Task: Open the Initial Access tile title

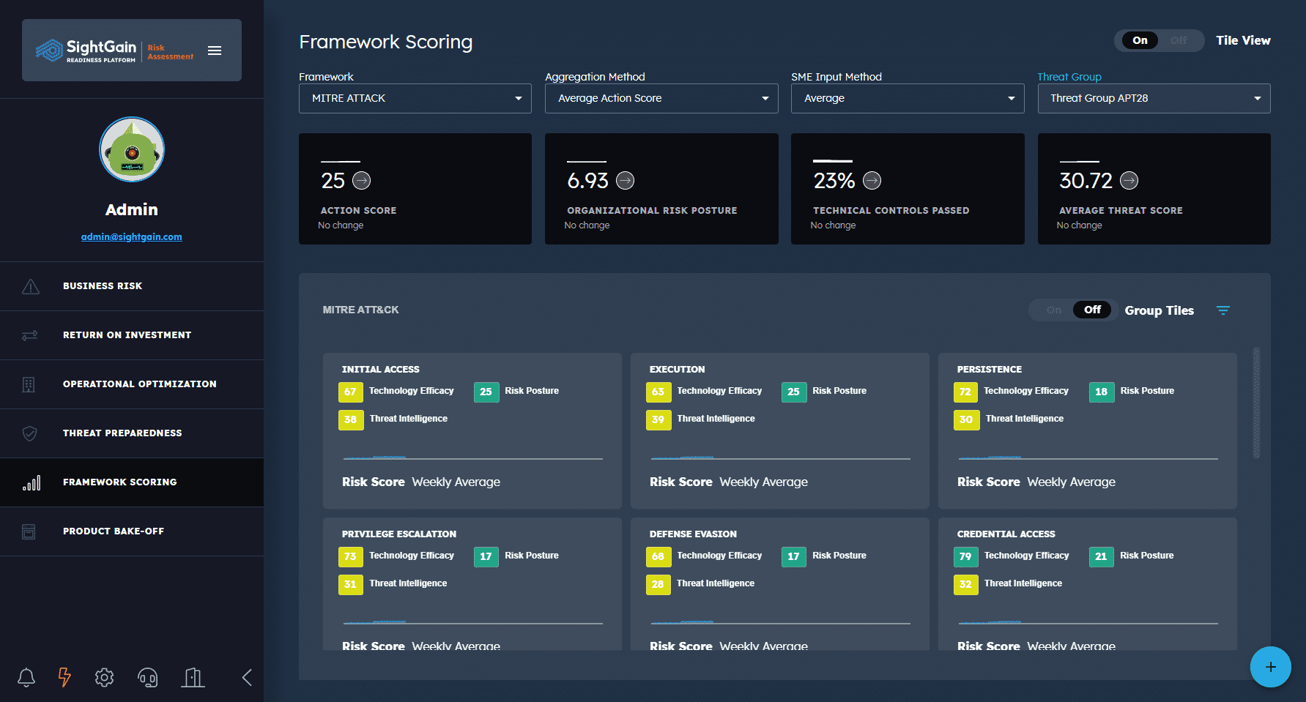Action: pos(381,370)
